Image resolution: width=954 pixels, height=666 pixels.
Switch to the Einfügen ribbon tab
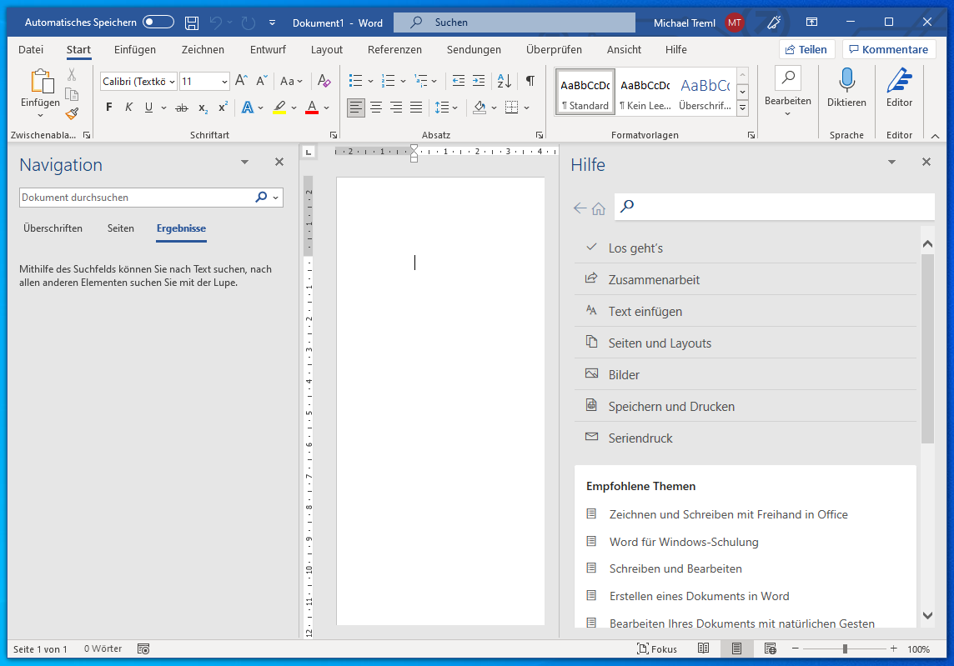(x=135, y=49)
